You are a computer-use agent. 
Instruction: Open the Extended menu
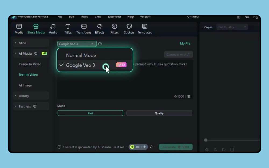click(x=114, y=17)
